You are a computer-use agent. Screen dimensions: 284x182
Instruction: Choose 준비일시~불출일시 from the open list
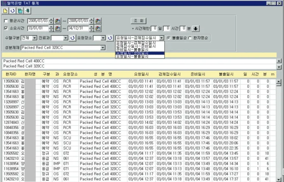[x=140, y=49]
